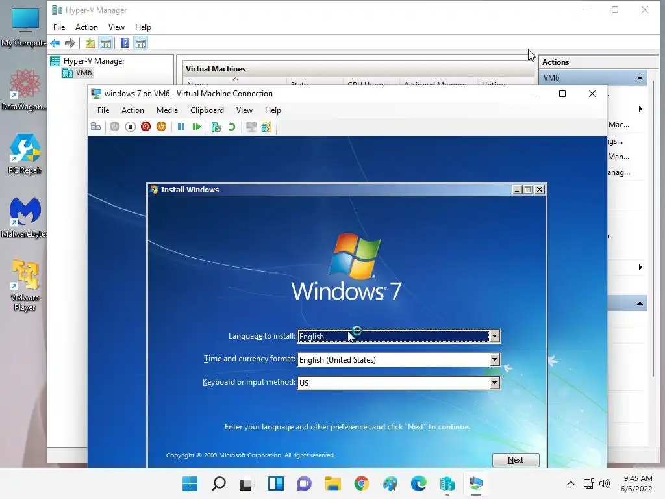665x499 pixels.
Task: Collapse the lower Actions pane section
Action: 640,303
